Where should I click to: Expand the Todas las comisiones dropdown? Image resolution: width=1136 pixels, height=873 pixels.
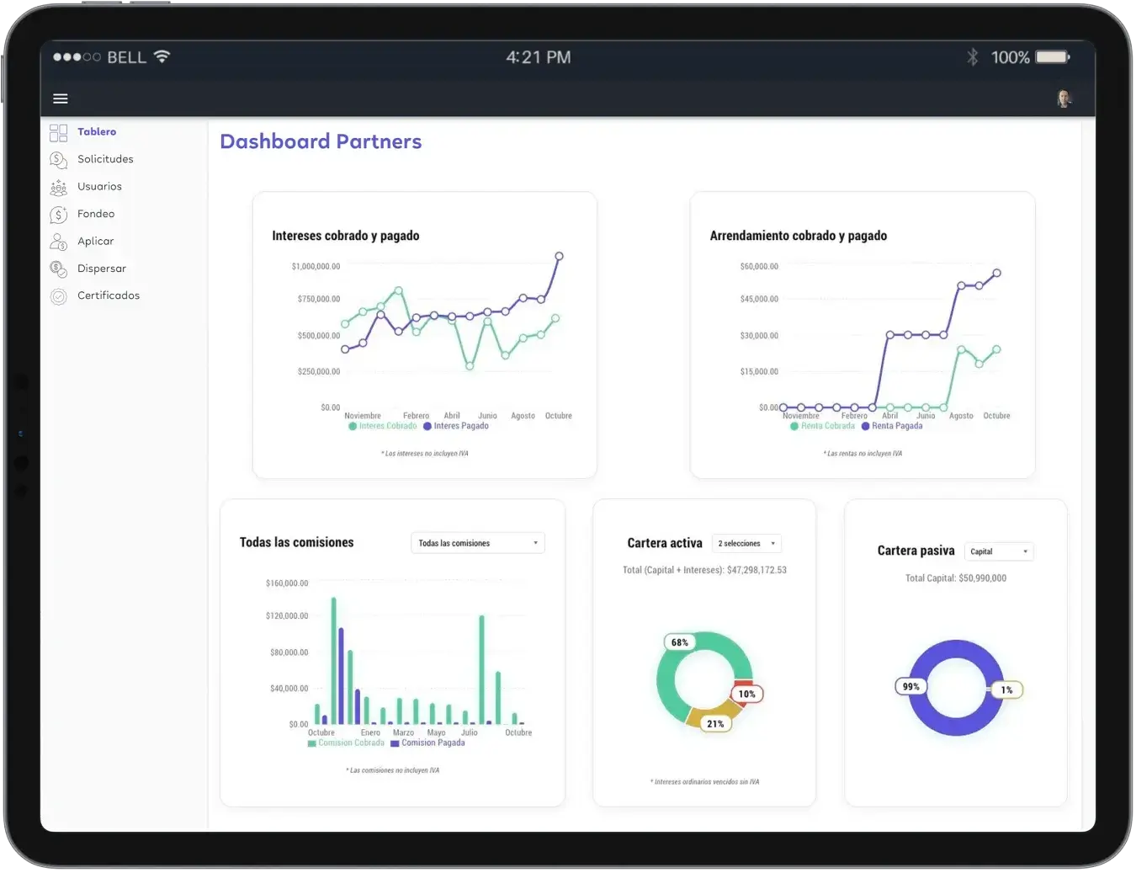pyautogui.click(x=477, y=543)
